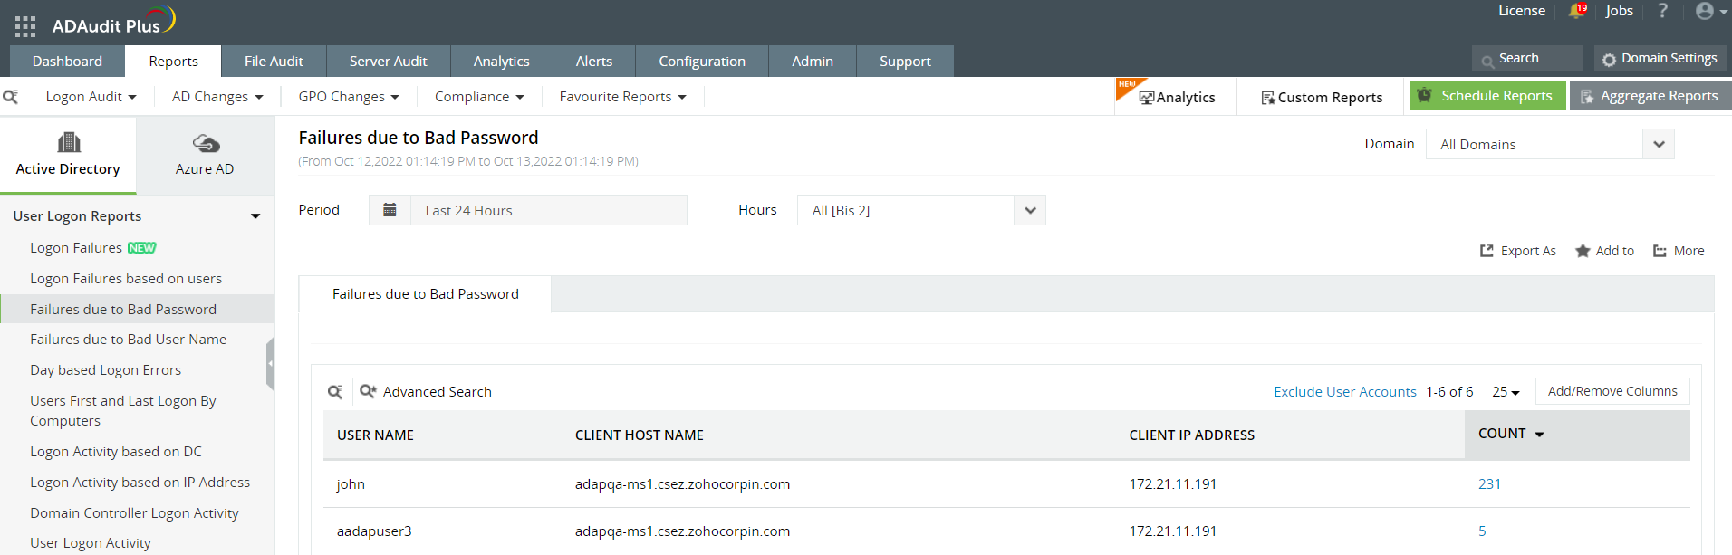Click the Schedule Reports button
The height and width of the screenshot is (555, 1732).
1487,96
